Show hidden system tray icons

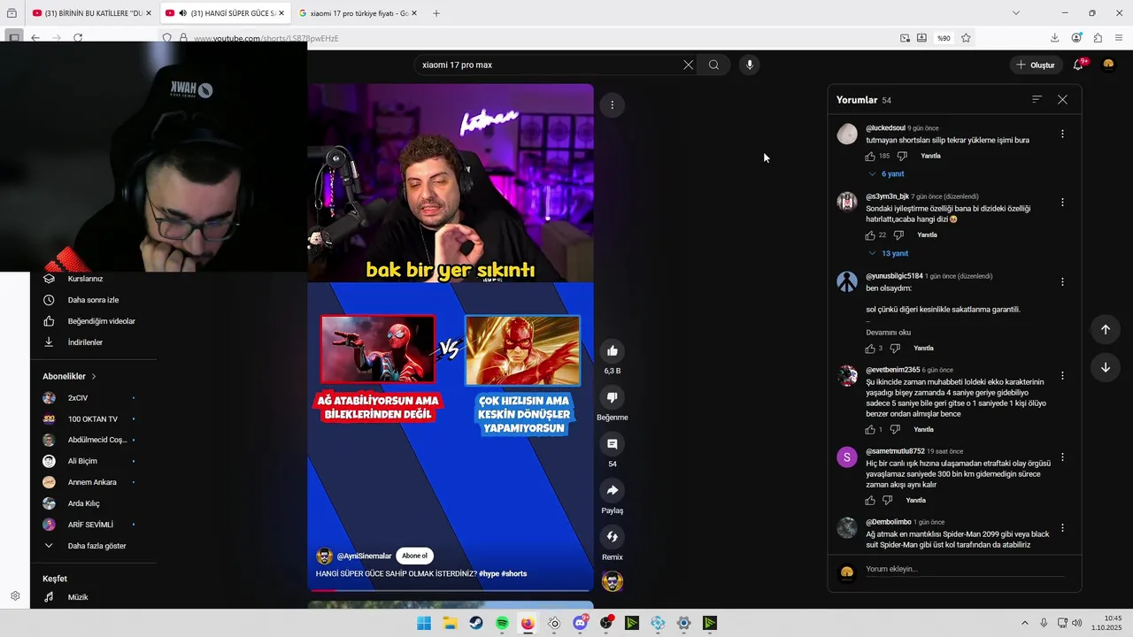tap(1025, 623)
